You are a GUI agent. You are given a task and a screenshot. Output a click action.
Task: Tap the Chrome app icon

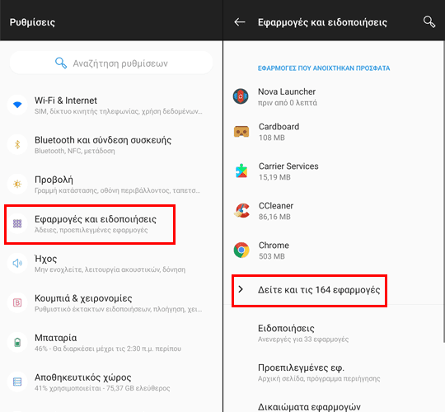pos(241,250)
